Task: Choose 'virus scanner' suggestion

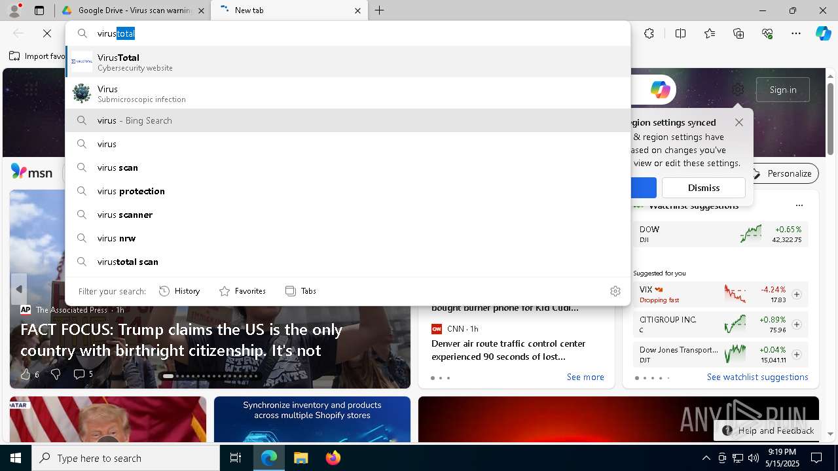Action: coord(348,215)
